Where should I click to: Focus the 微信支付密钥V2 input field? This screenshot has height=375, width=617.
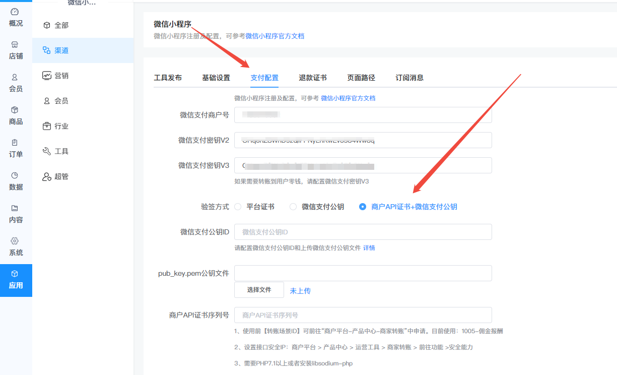click(x=363, y=140)
